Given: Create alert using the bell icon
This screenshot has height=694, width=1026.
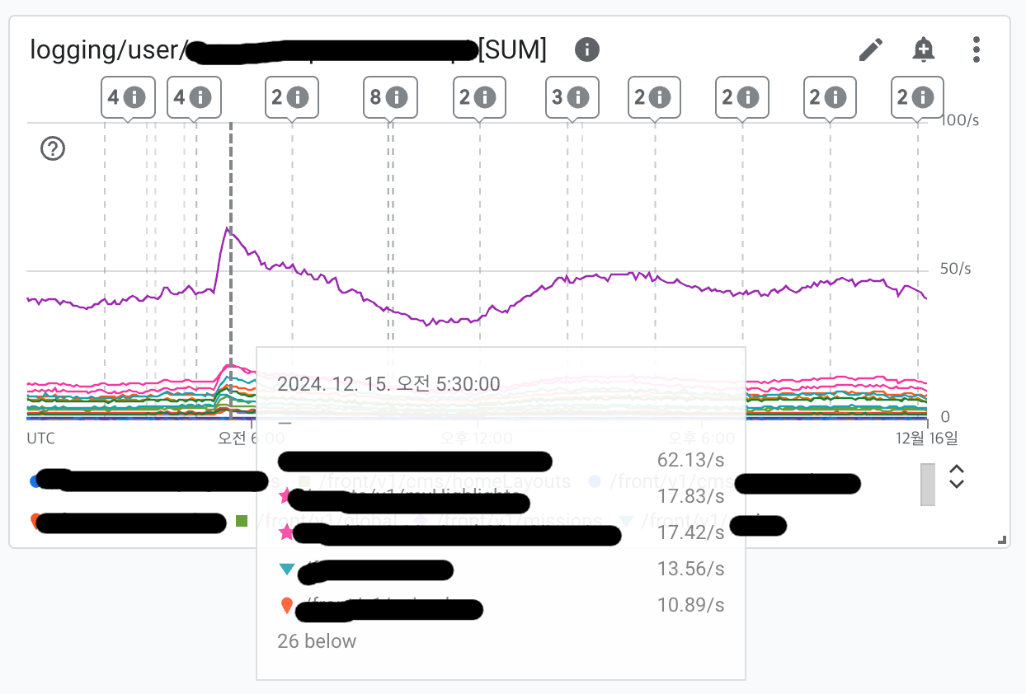Looking at the screenshot, I should pos(924,49).
